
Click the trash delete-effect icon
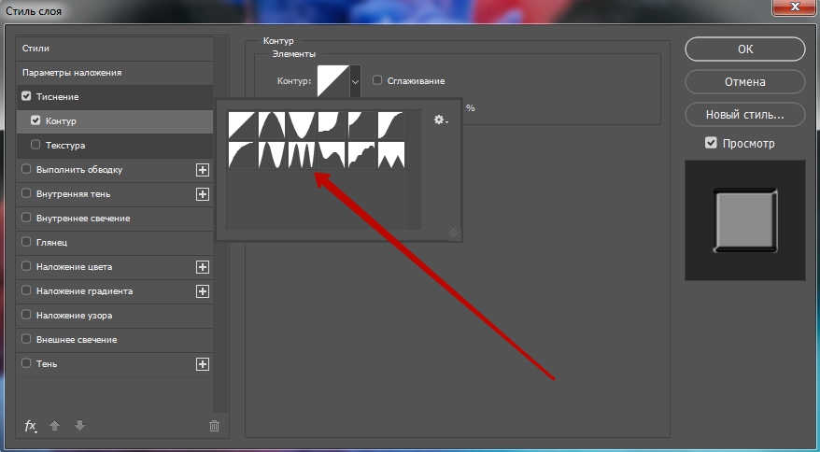(215, 427)
